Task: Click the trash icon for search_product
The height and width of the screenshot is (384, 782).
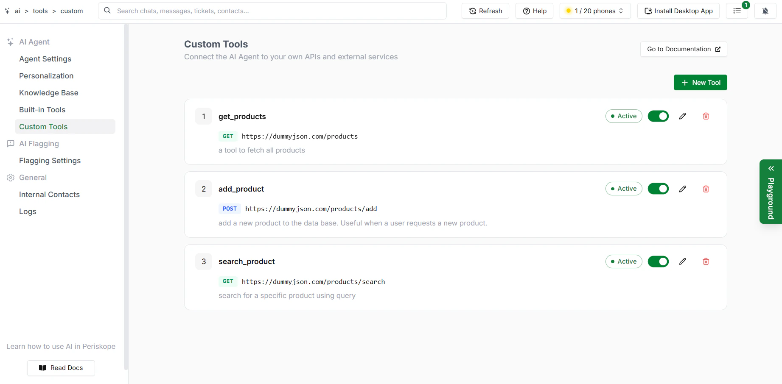Action: click(x=706, y=262)
